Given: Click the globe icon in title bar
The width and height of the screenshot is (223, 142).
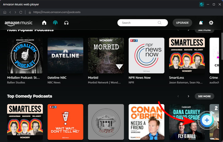Looking at the screenshot, I should pos(202,4).
